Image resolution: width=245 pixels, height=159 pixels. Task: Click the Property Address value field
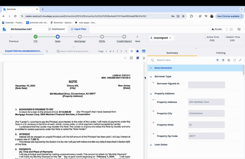(206, 102)
